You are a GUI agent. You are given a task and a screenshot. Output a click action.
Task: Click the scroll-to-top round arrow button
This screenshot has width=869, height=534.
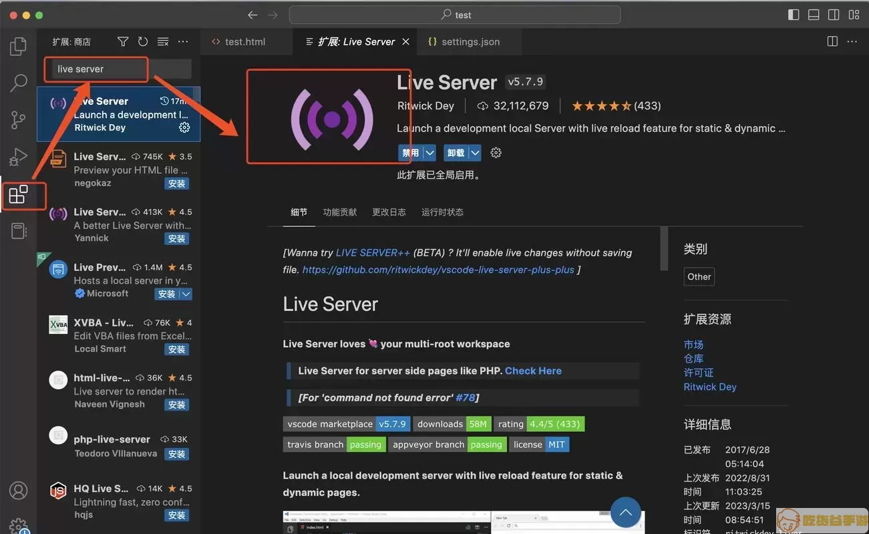[626, 513]
